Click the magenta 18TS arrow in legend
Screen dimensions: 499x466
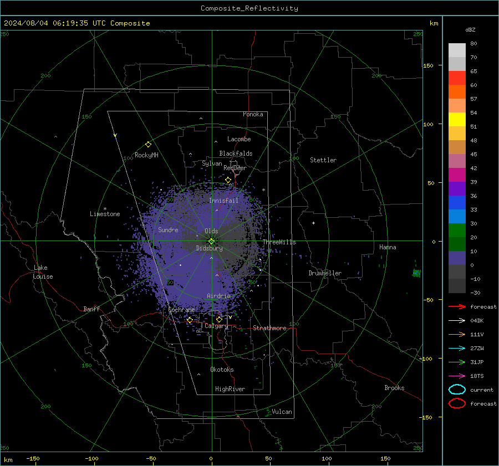(457, 376)
